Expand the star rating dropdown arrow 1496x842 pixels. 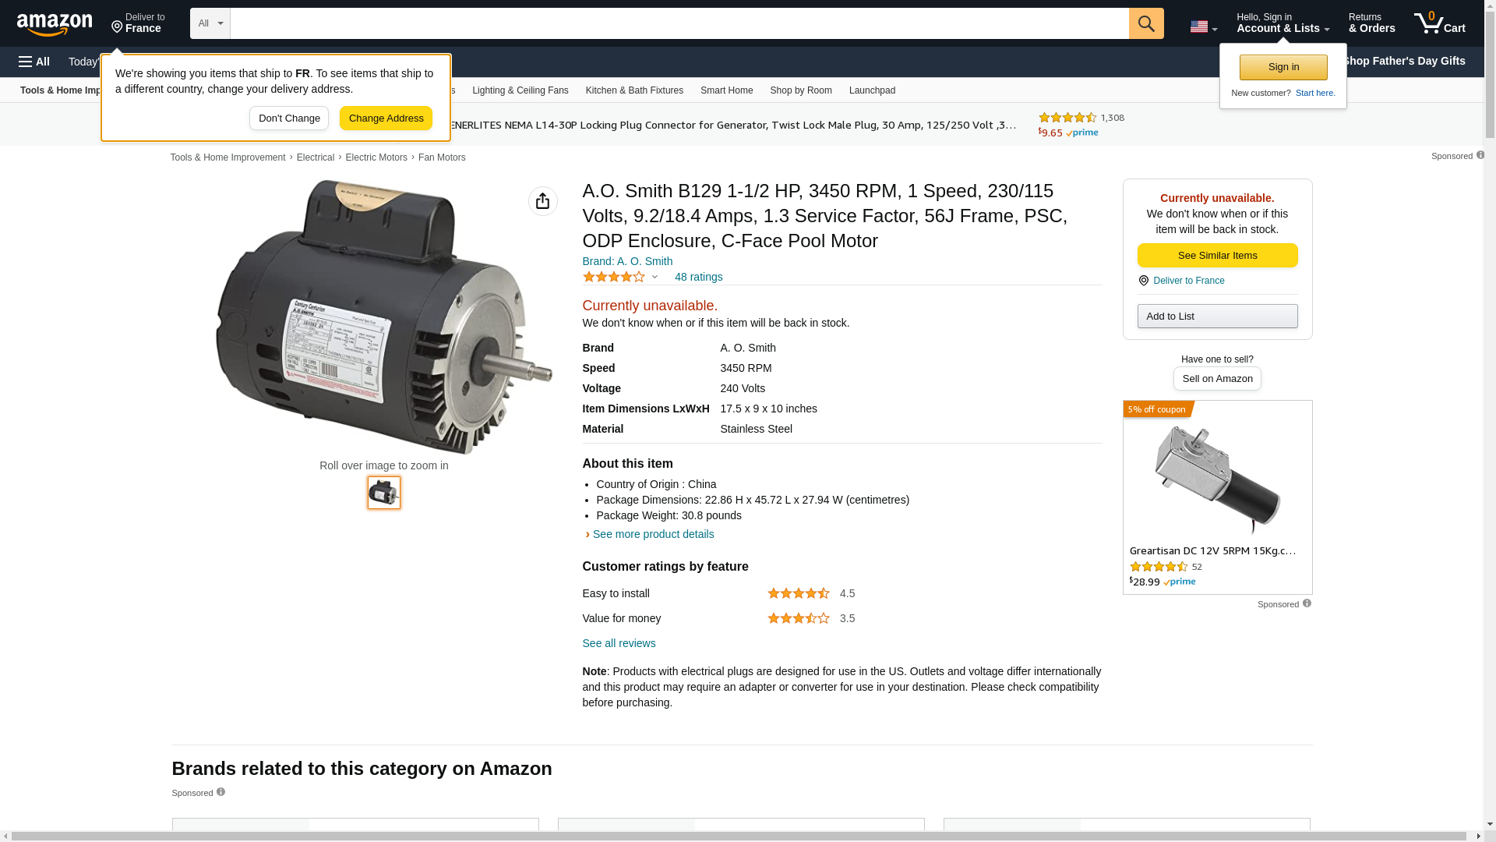pos(654,277)
